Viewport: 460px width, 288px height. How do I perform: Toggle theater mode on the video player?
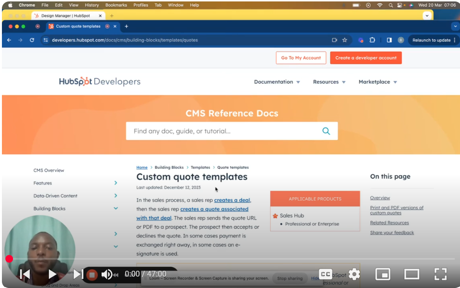click(412, 274)
